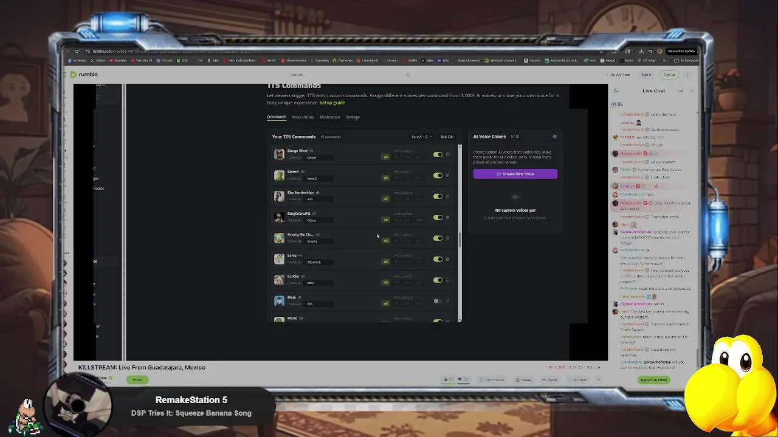Click the Live Chat scrollbar

[697, 358]
